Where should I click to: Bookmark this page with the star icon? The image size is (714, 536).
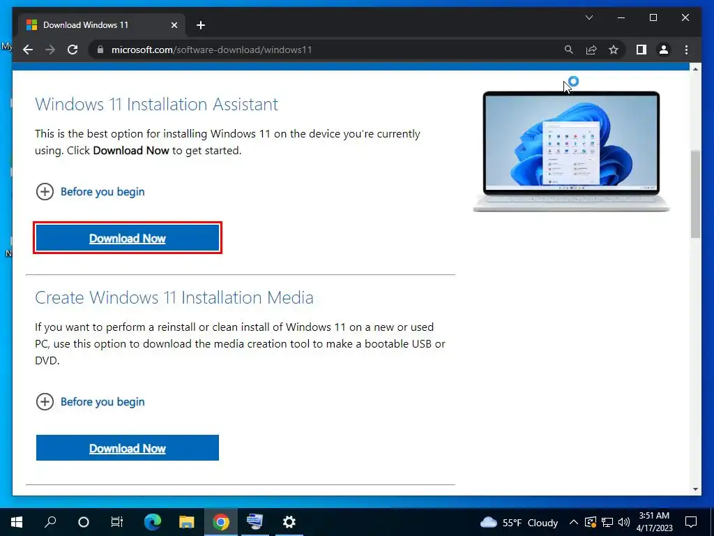point(614,50)
